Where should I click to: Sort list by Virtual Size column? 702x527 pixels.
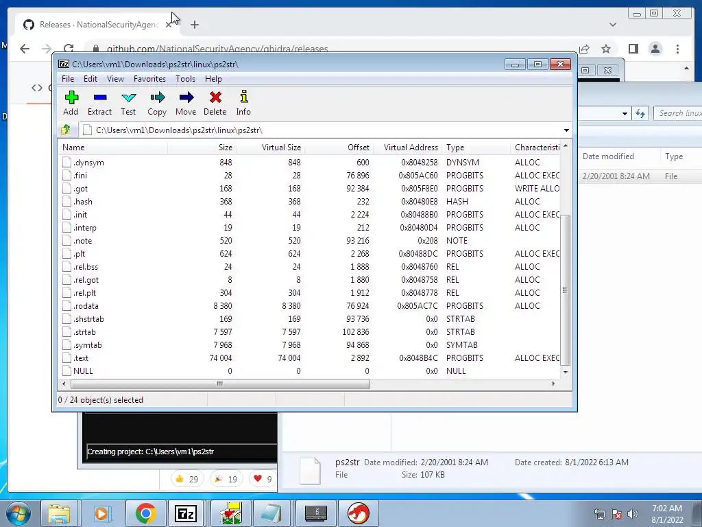[270, 148]
